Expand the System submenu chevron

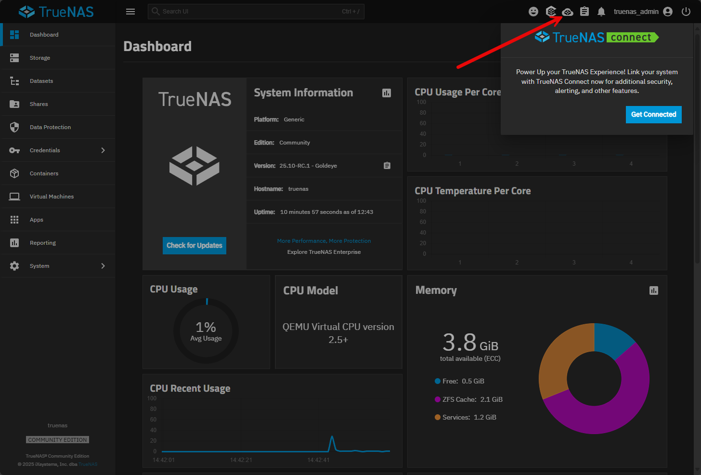(x=103, y=266)
